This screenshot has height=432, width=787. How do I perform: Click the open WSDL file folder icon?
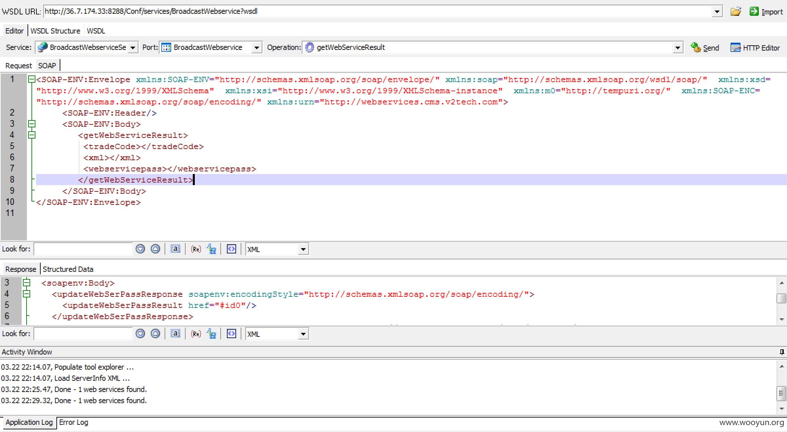tap(736, 11)
